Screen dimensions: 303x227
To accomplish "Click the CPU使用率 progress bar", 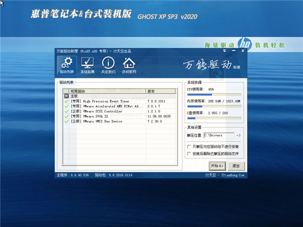I will pyautogui.click(x=214, y=95).
